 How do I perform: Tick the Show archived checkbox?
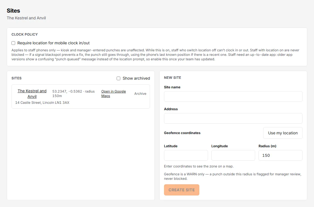coord(119,78)
